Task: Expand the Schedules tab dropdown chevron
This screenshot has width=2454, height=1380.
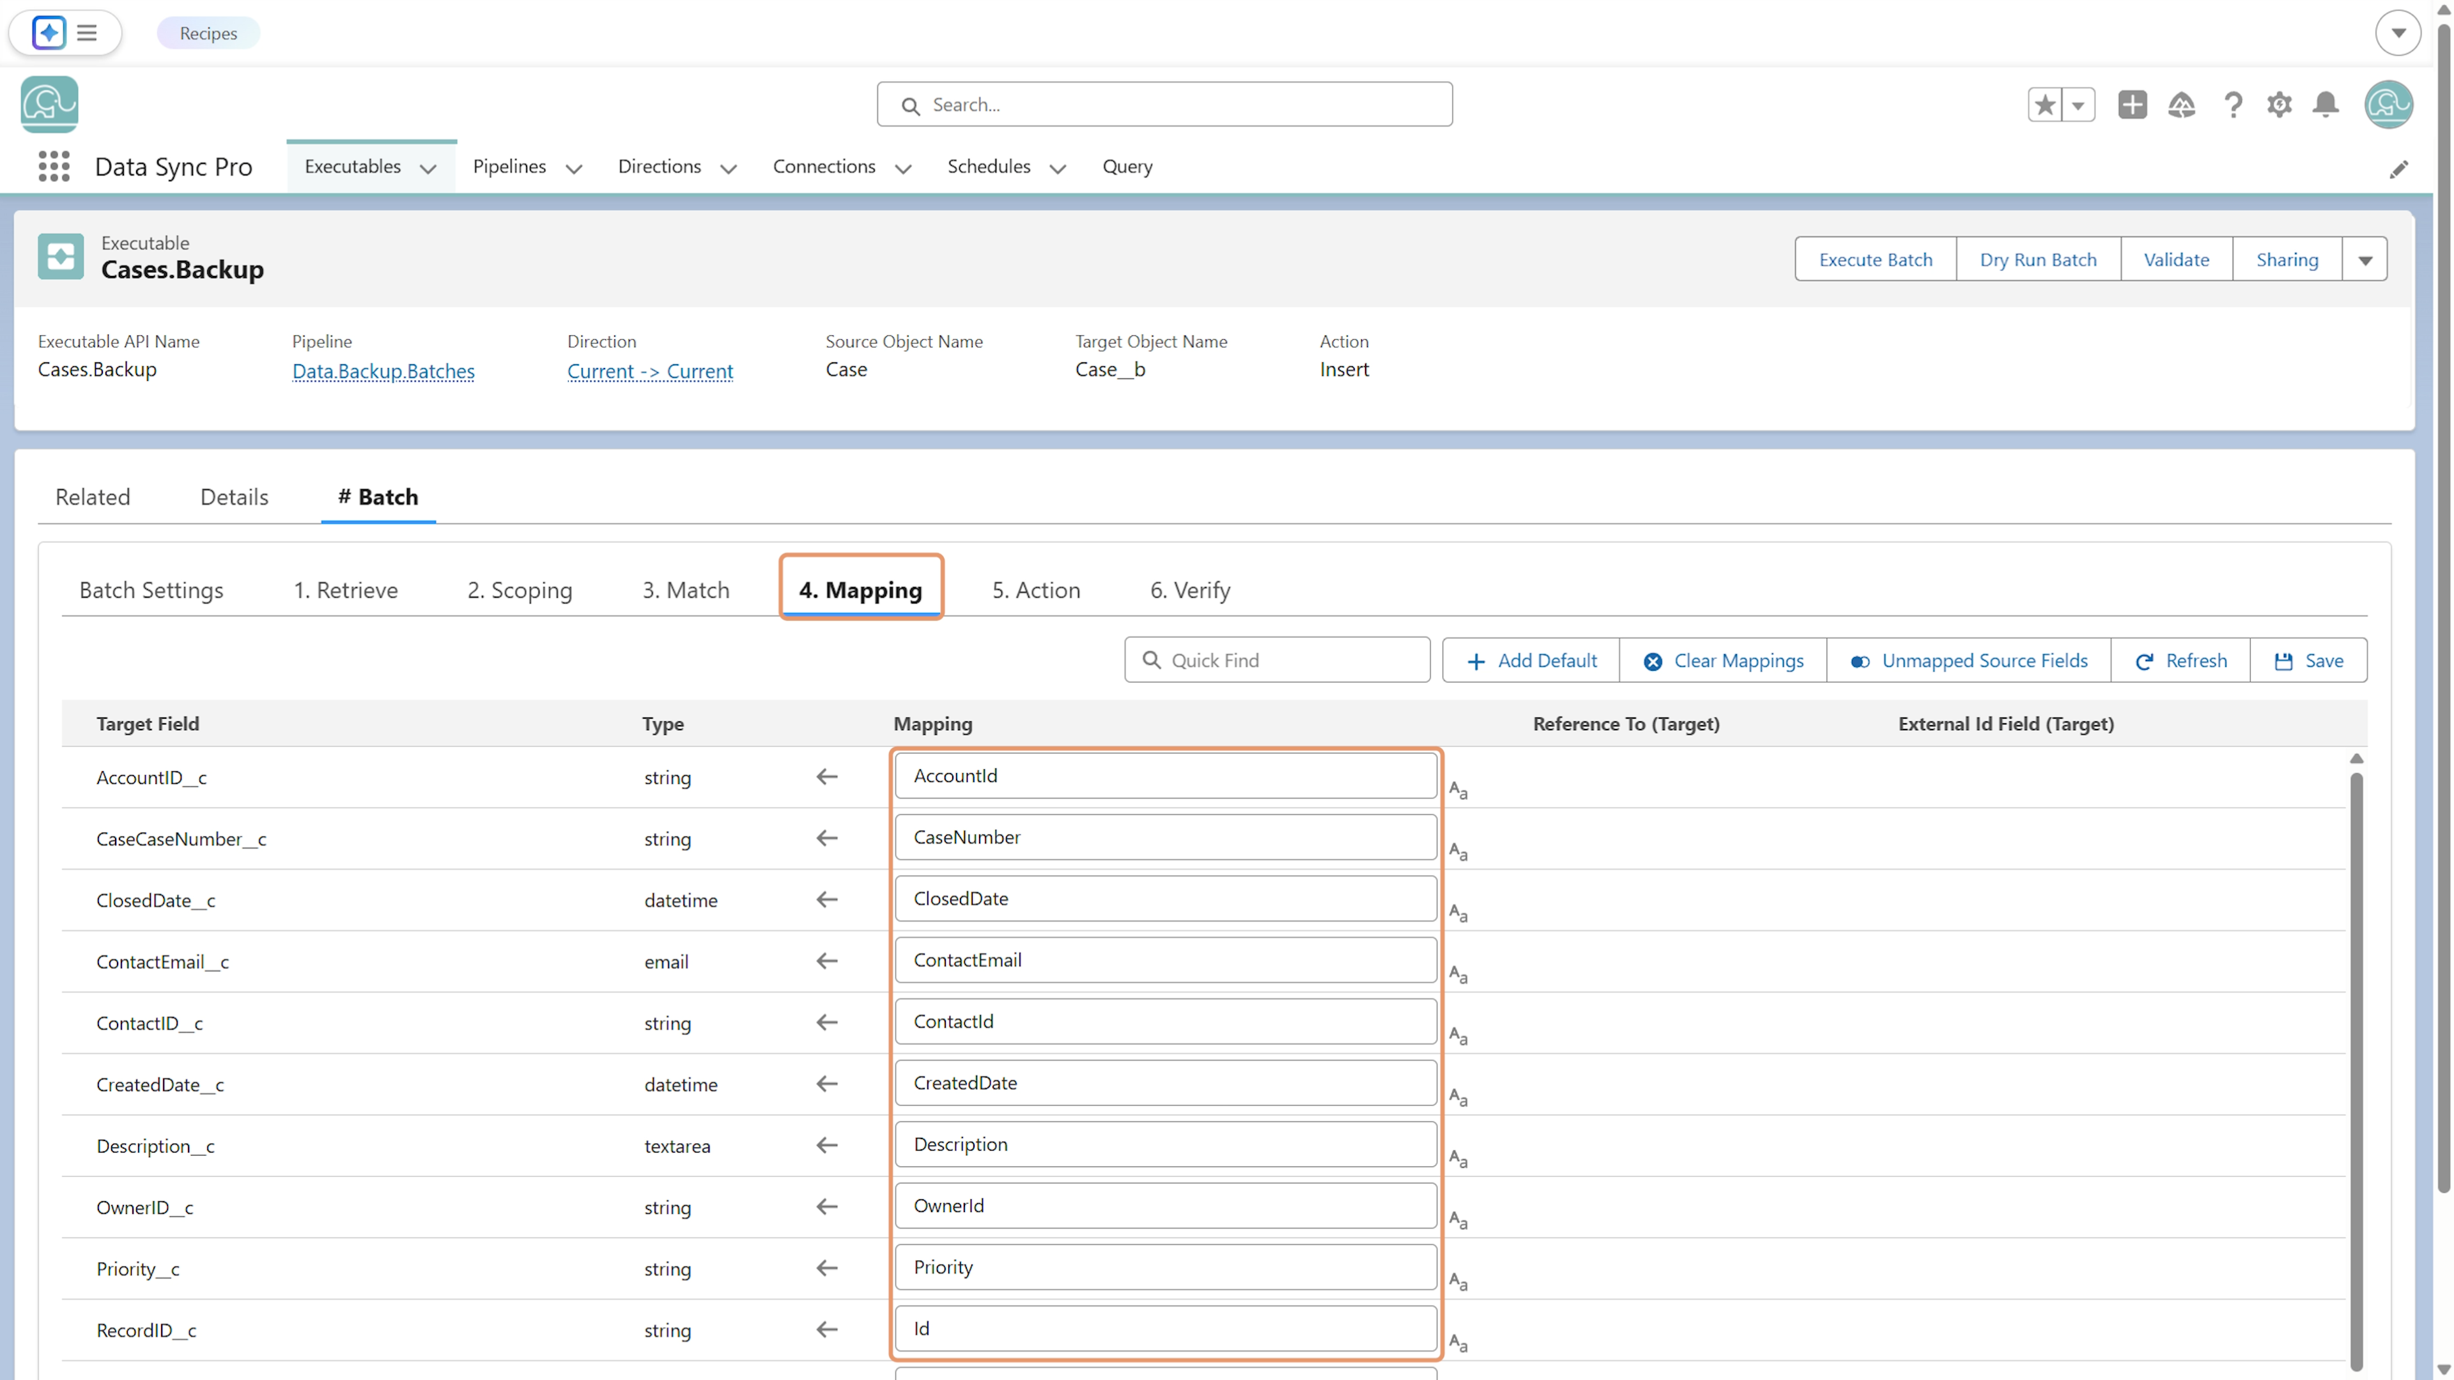Action: (1058, 169)
